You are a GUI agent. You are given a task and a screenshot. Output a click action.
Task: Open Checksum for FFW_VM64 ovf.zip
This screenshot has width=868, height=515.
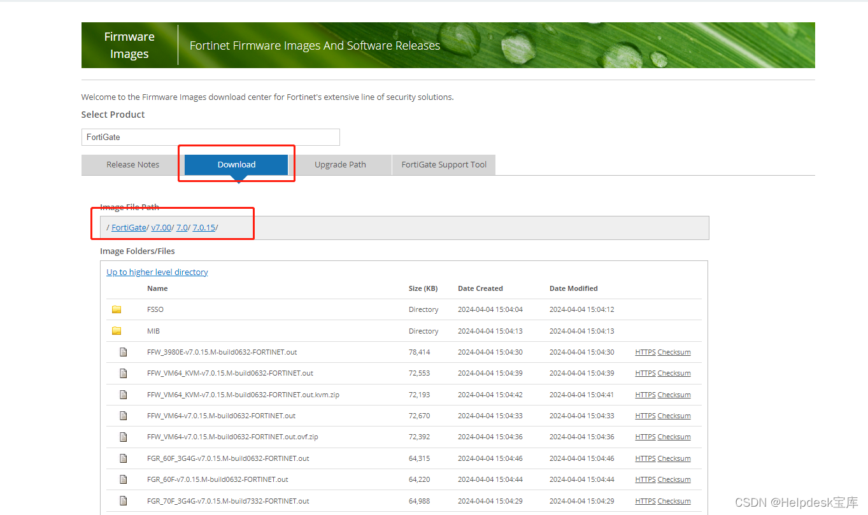674,437
